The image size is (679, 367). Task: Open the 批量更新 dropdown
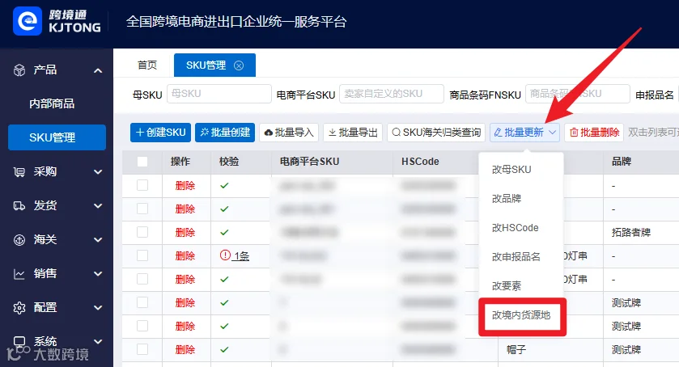pyautogui.click(x=525, y=133)
